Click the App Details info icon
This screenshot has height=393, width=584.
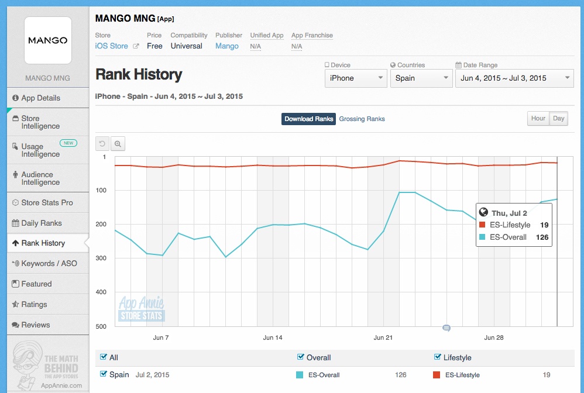15,98
